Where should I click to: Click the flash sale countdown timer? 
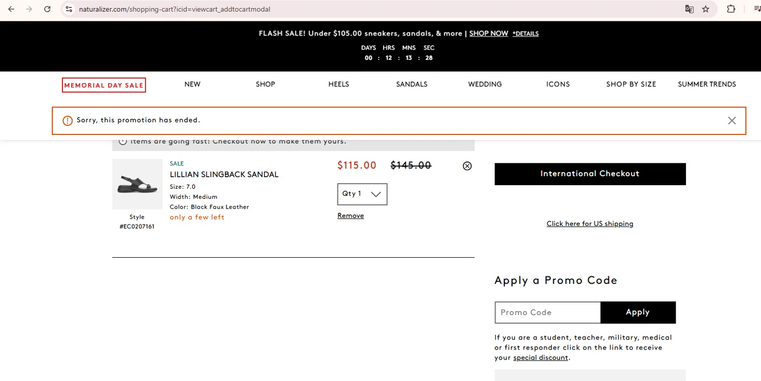(399, 53)
